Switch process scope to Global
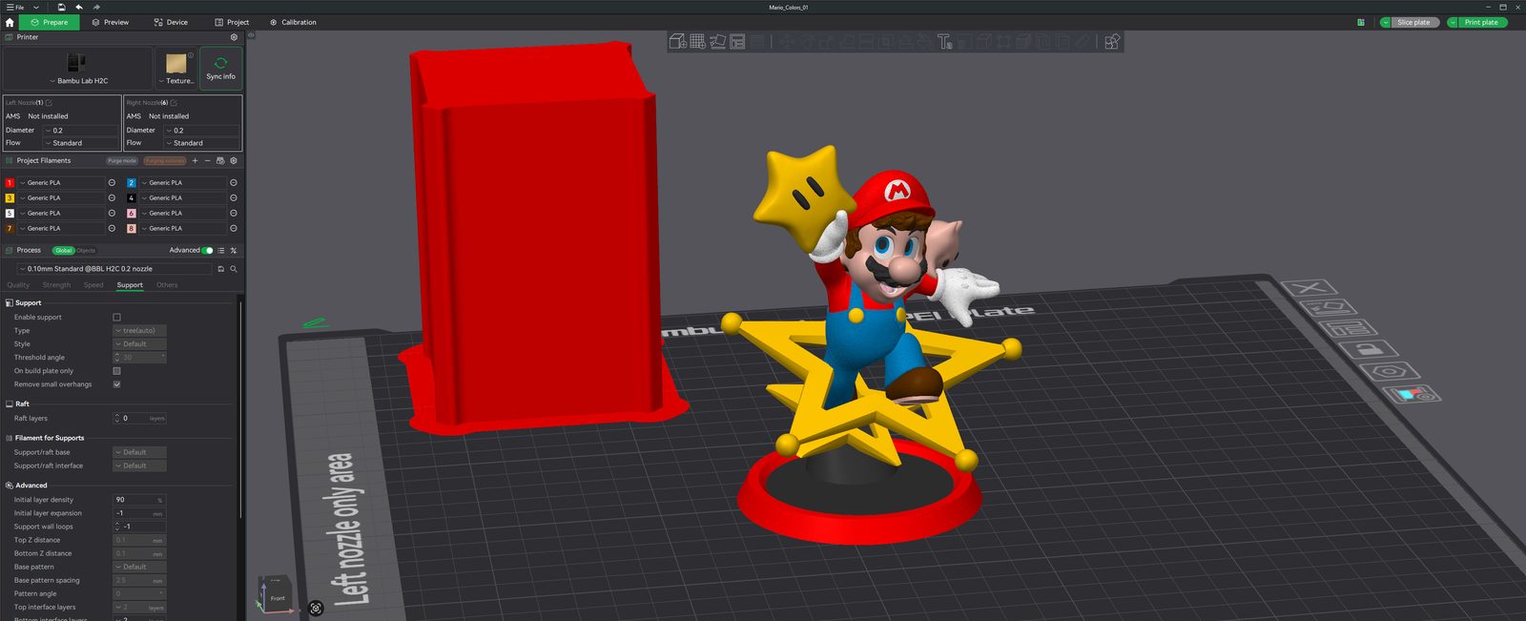1526x621 pixels. pos(63,250)
